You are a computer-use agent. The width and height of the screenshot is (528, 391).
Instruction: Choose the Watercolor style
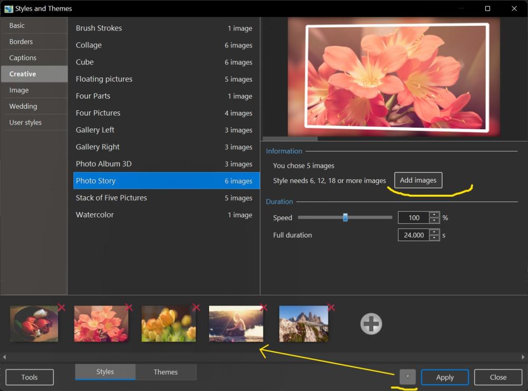(95, 215)
